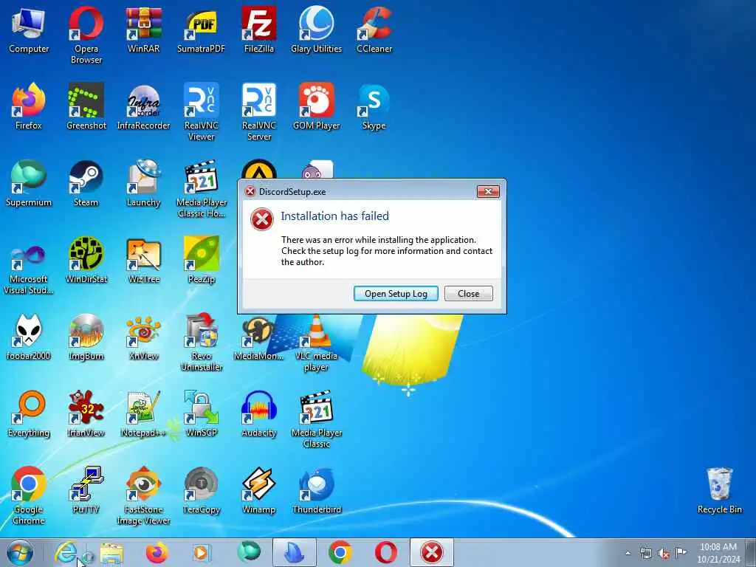Click the Open Setup Log button

(x=396, y=294)
